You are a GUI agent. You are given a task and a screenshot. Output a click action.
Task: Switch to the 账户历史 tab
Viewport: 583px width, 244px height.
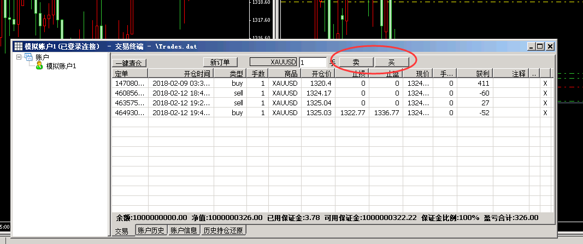click(x=151, y=230)
